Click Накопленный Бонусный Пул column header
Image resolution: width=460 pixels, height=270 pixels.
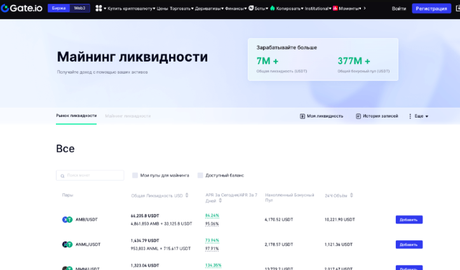click(290, 198)
